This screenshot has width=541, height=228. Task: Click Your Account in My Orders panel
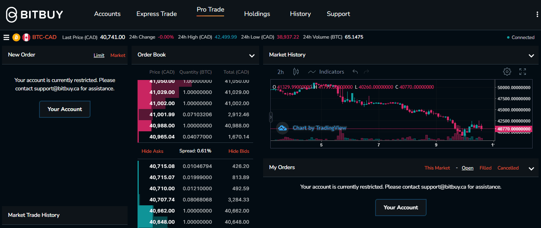click(401, 207)
